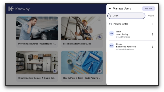
Task: Open more options on Preventing Insurance Fraud card
Action: (54, 20)
